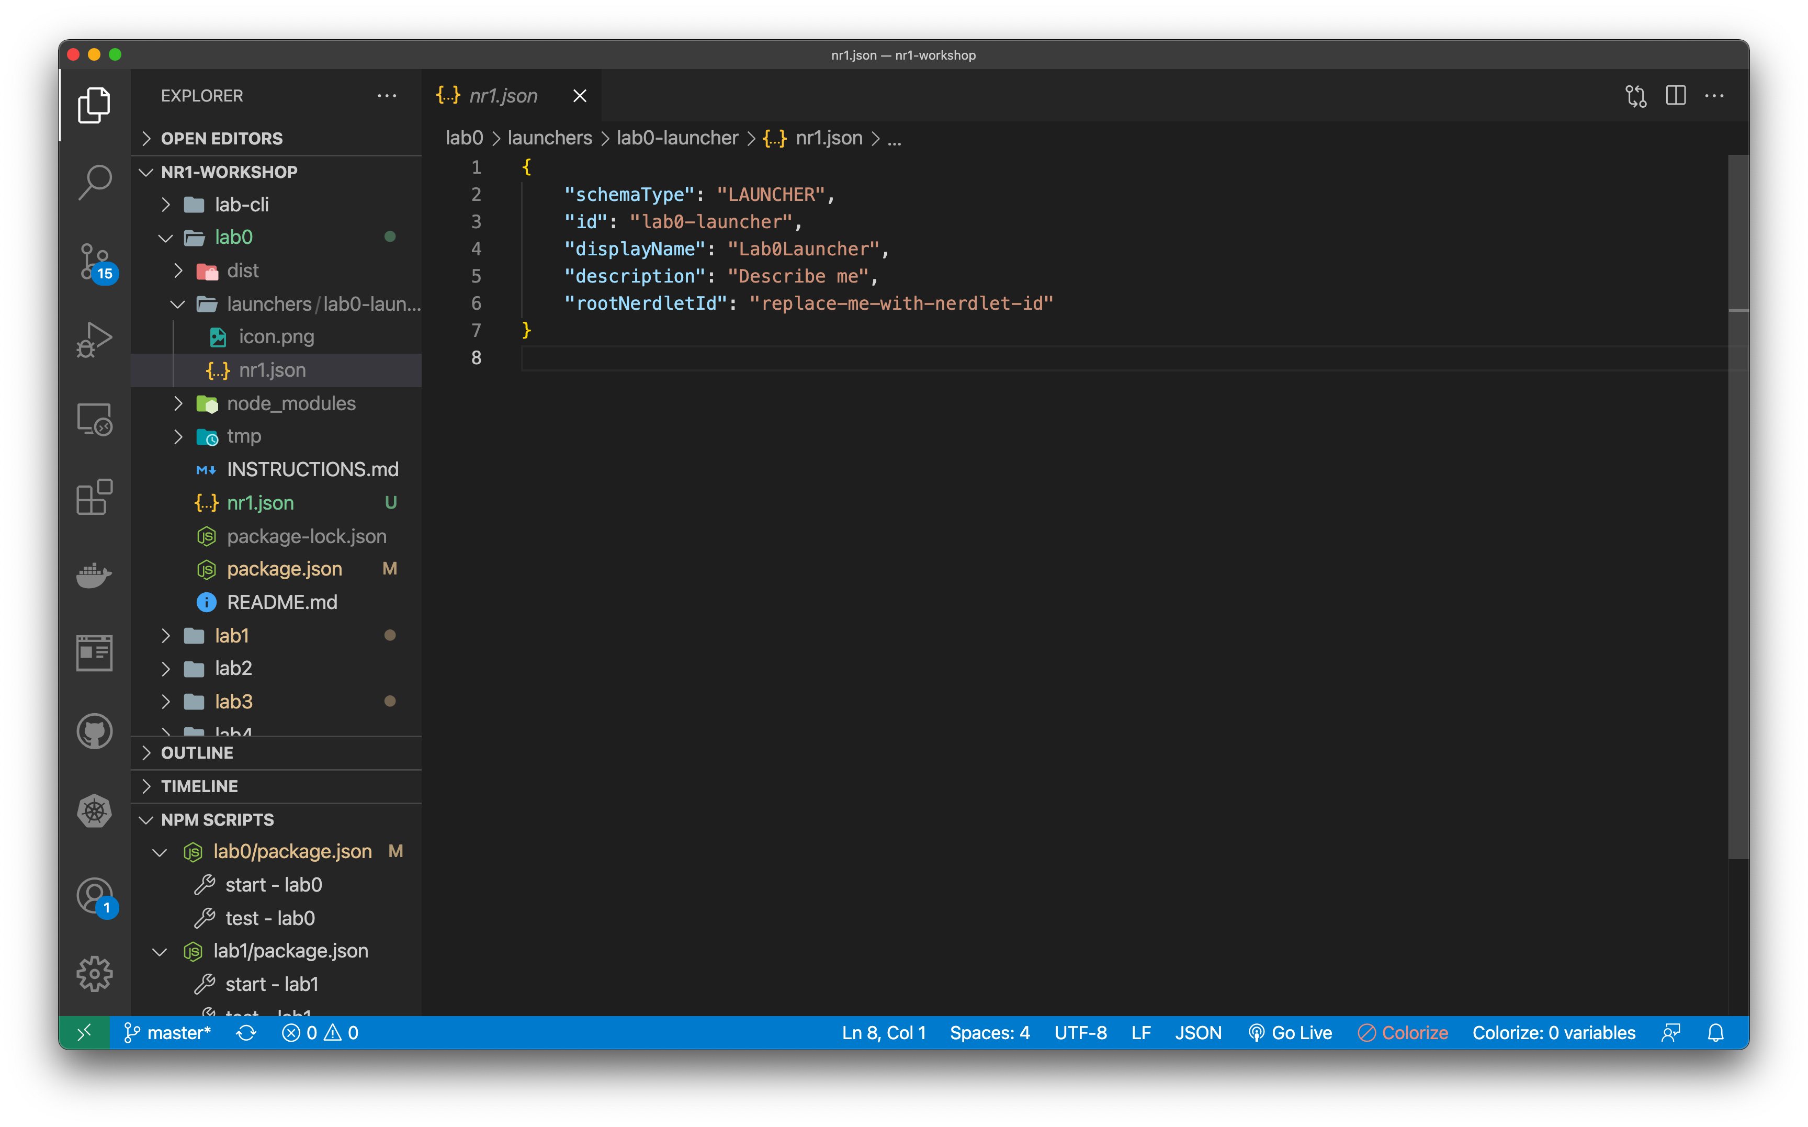Click the split editor right icon

1675,95
